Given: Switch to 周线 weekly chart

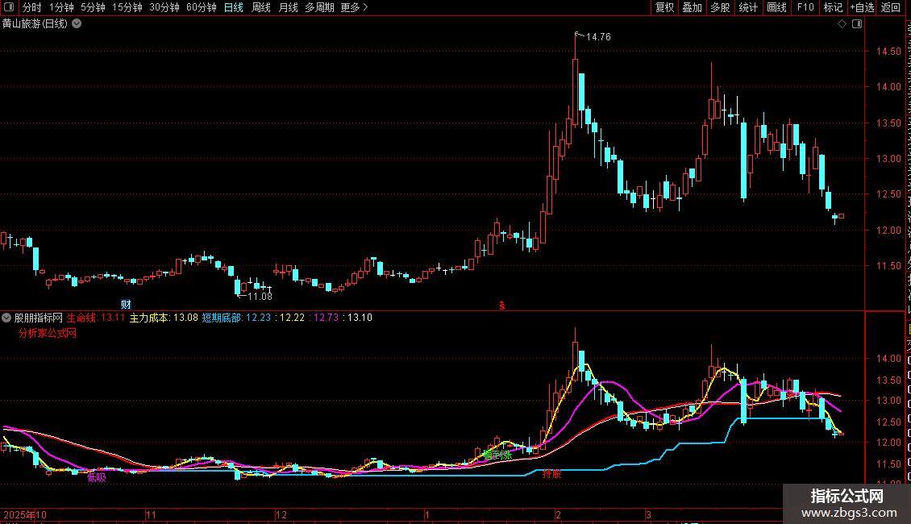Looking at the screenshot, I should 261,7.
